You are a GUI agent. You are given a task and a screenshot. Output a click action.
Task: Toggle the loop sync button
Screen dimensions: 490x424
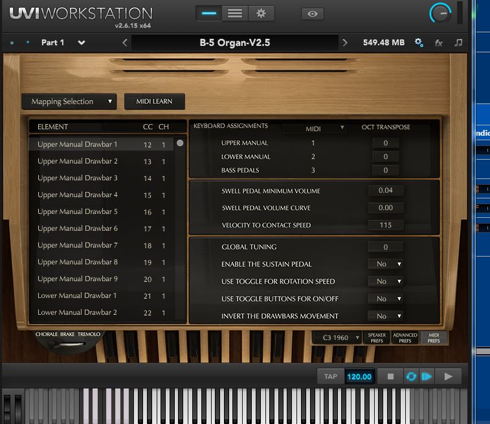pos(411,377)
